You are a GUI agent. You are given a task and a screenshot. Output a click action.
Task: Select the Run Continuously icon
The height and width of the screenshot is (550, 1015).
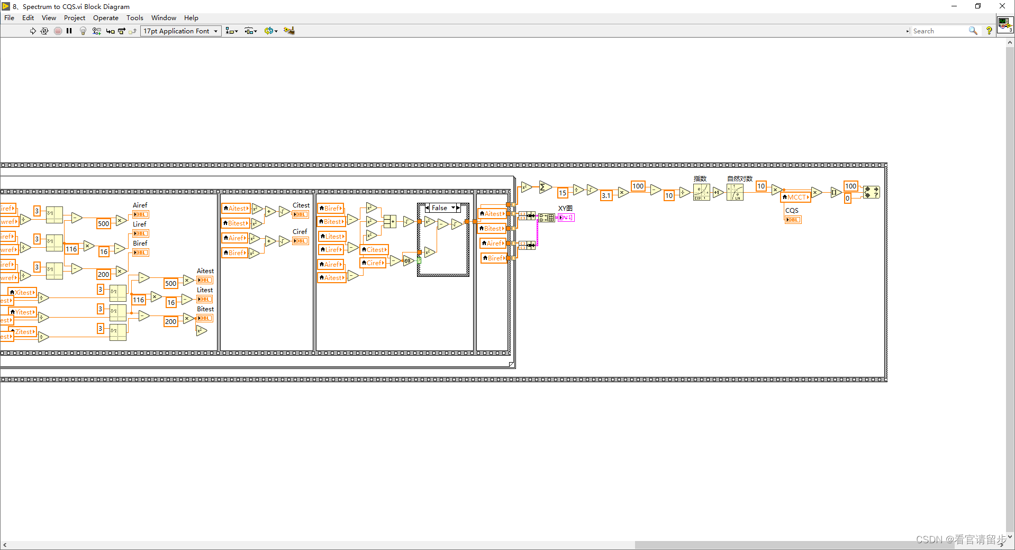[x=44, y=31]
